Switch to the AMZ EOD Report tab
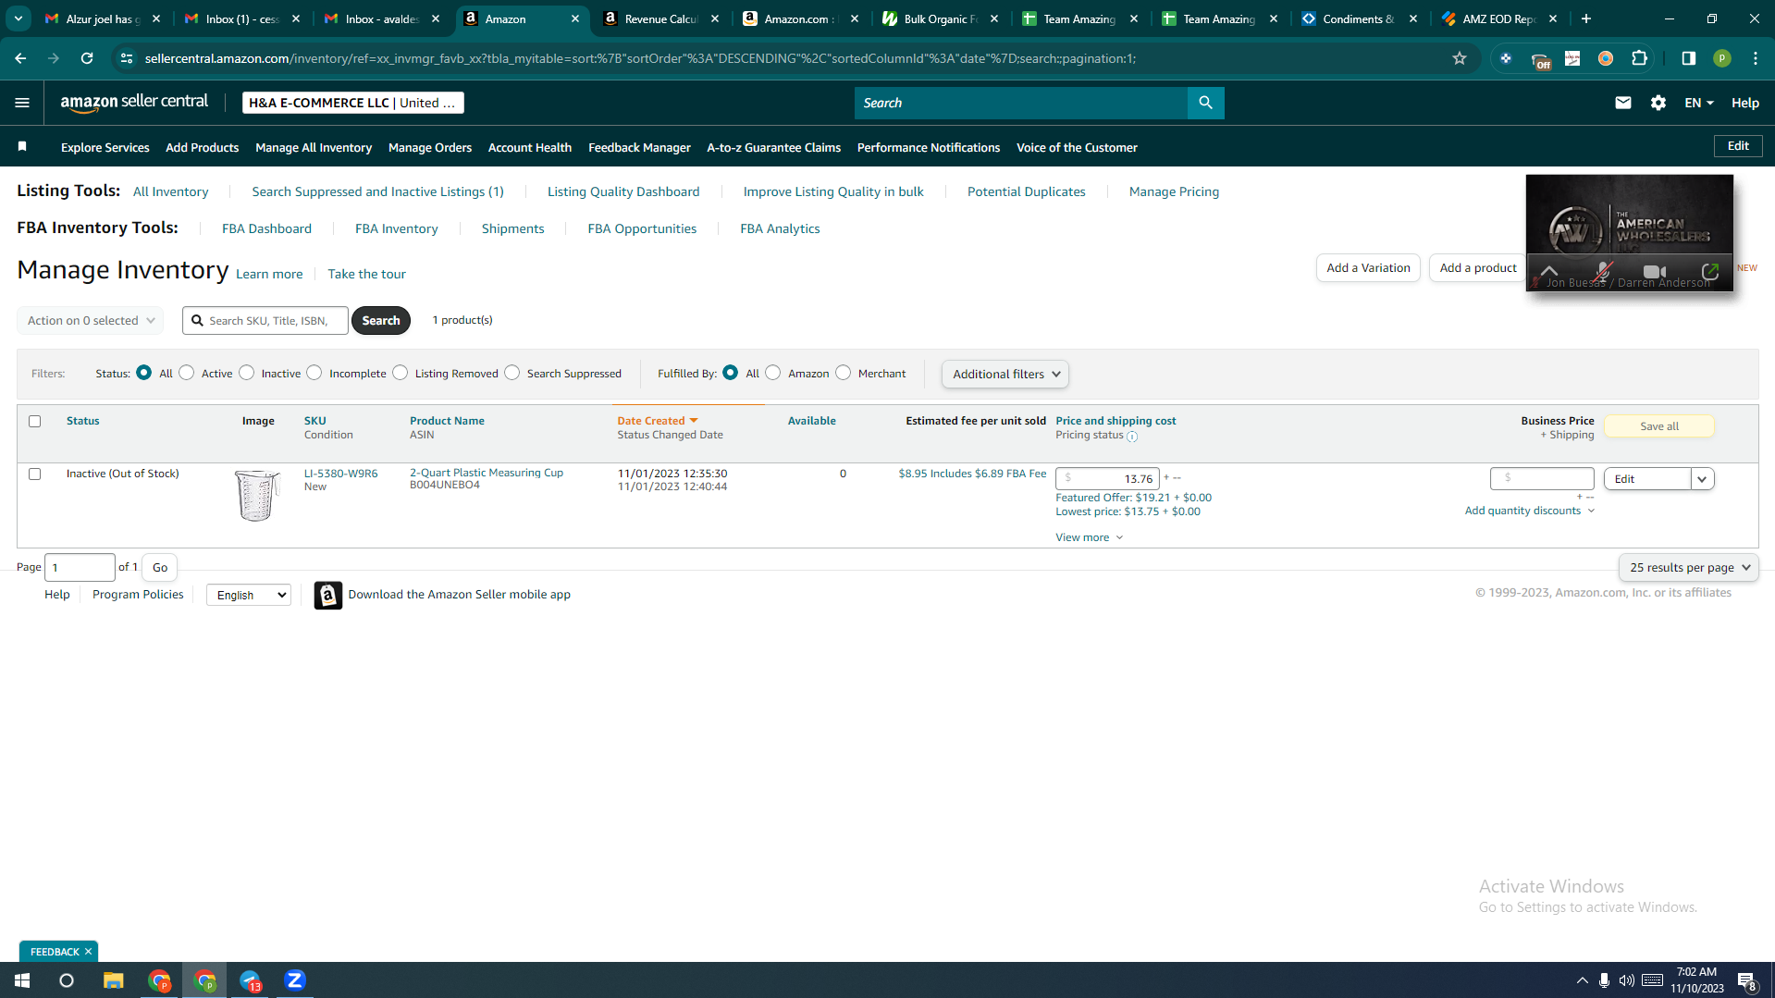The height and width of the screenshot is (998, 1775). point(1498,18)
